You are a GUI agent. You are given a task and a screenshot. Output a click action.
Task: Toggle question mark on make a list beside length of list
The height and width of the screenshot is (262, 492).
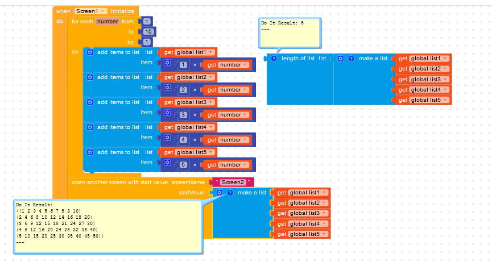click(351, 59)
